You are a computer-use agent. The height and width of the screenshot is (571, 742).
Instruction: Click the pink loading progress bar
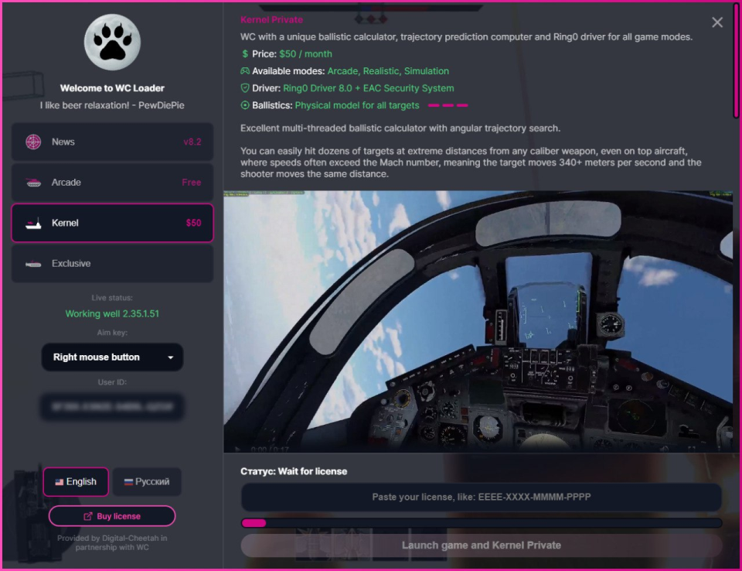pos(482,523)
